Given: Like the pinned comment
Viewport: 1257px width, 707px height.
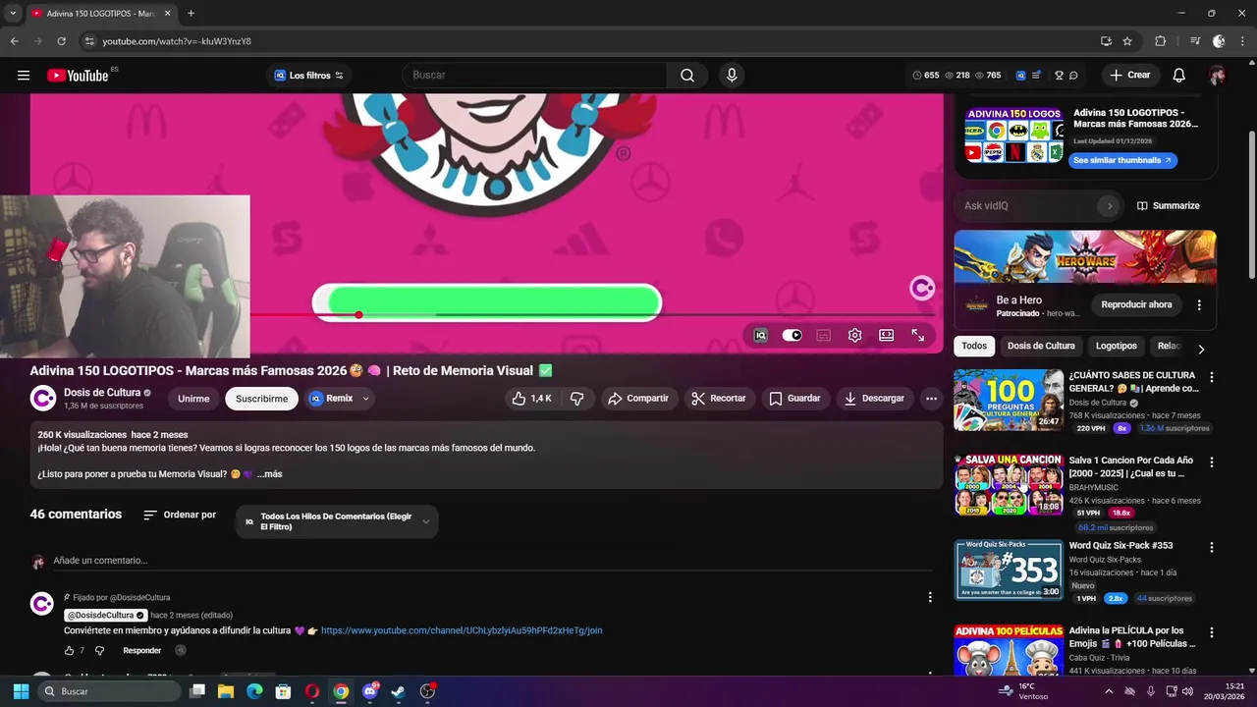Looking at the screenshot, I should coord(70,650).
